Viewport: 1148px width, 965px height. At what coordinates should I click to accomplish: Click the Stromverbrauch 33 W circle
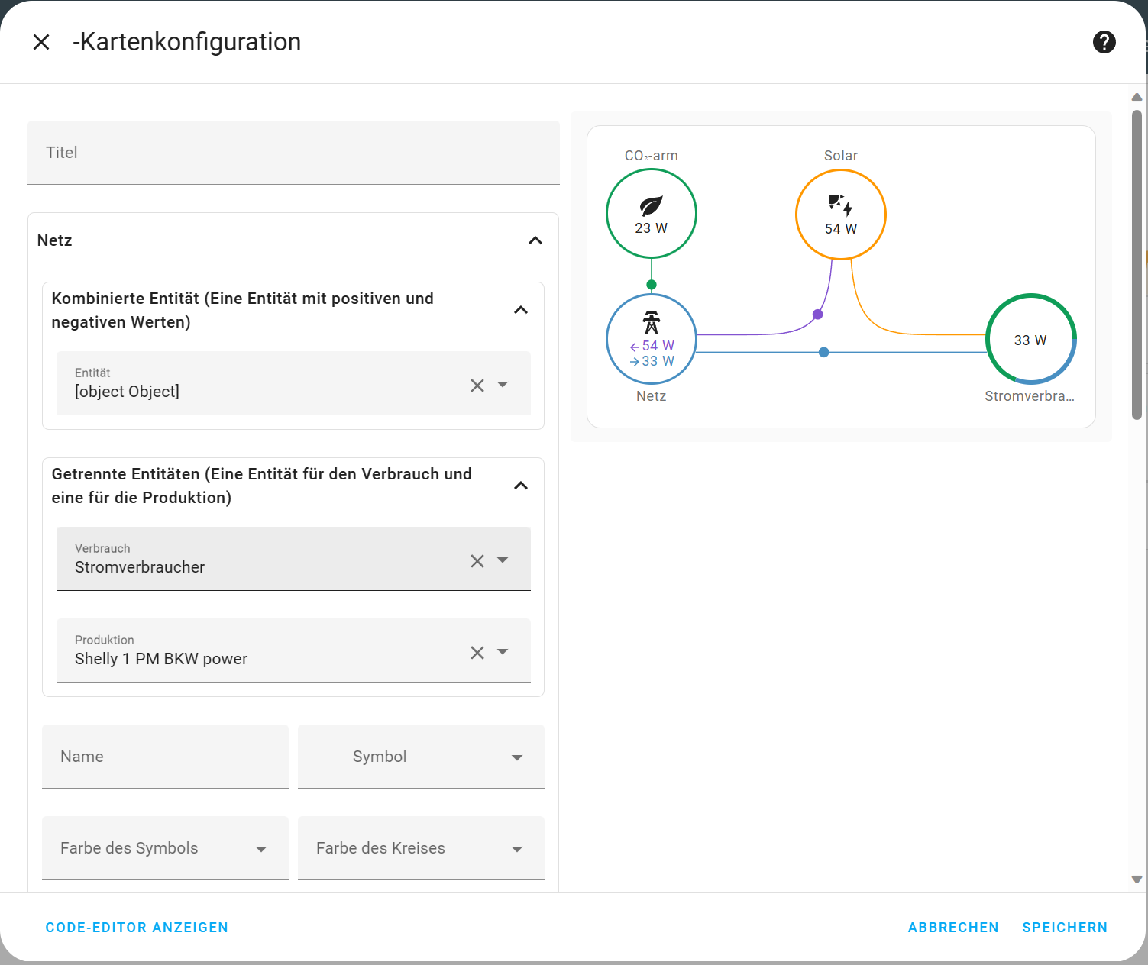(x=1030, y=340)
